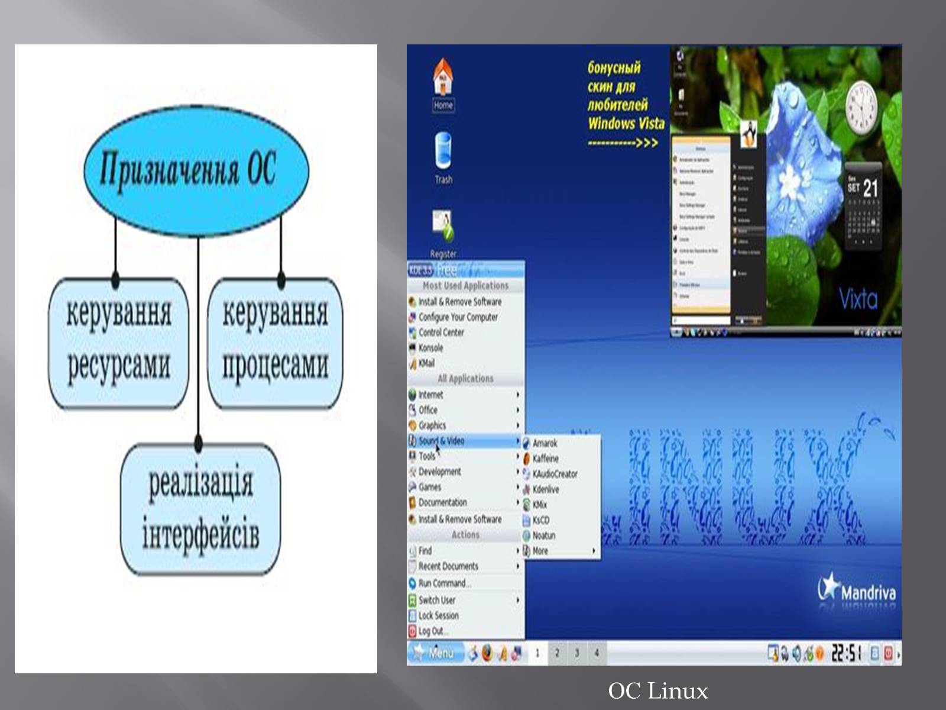The height and width of the screenshot is (710, 946).
Task: Switch to virtual desktop 2
Action: click(557, 653)
